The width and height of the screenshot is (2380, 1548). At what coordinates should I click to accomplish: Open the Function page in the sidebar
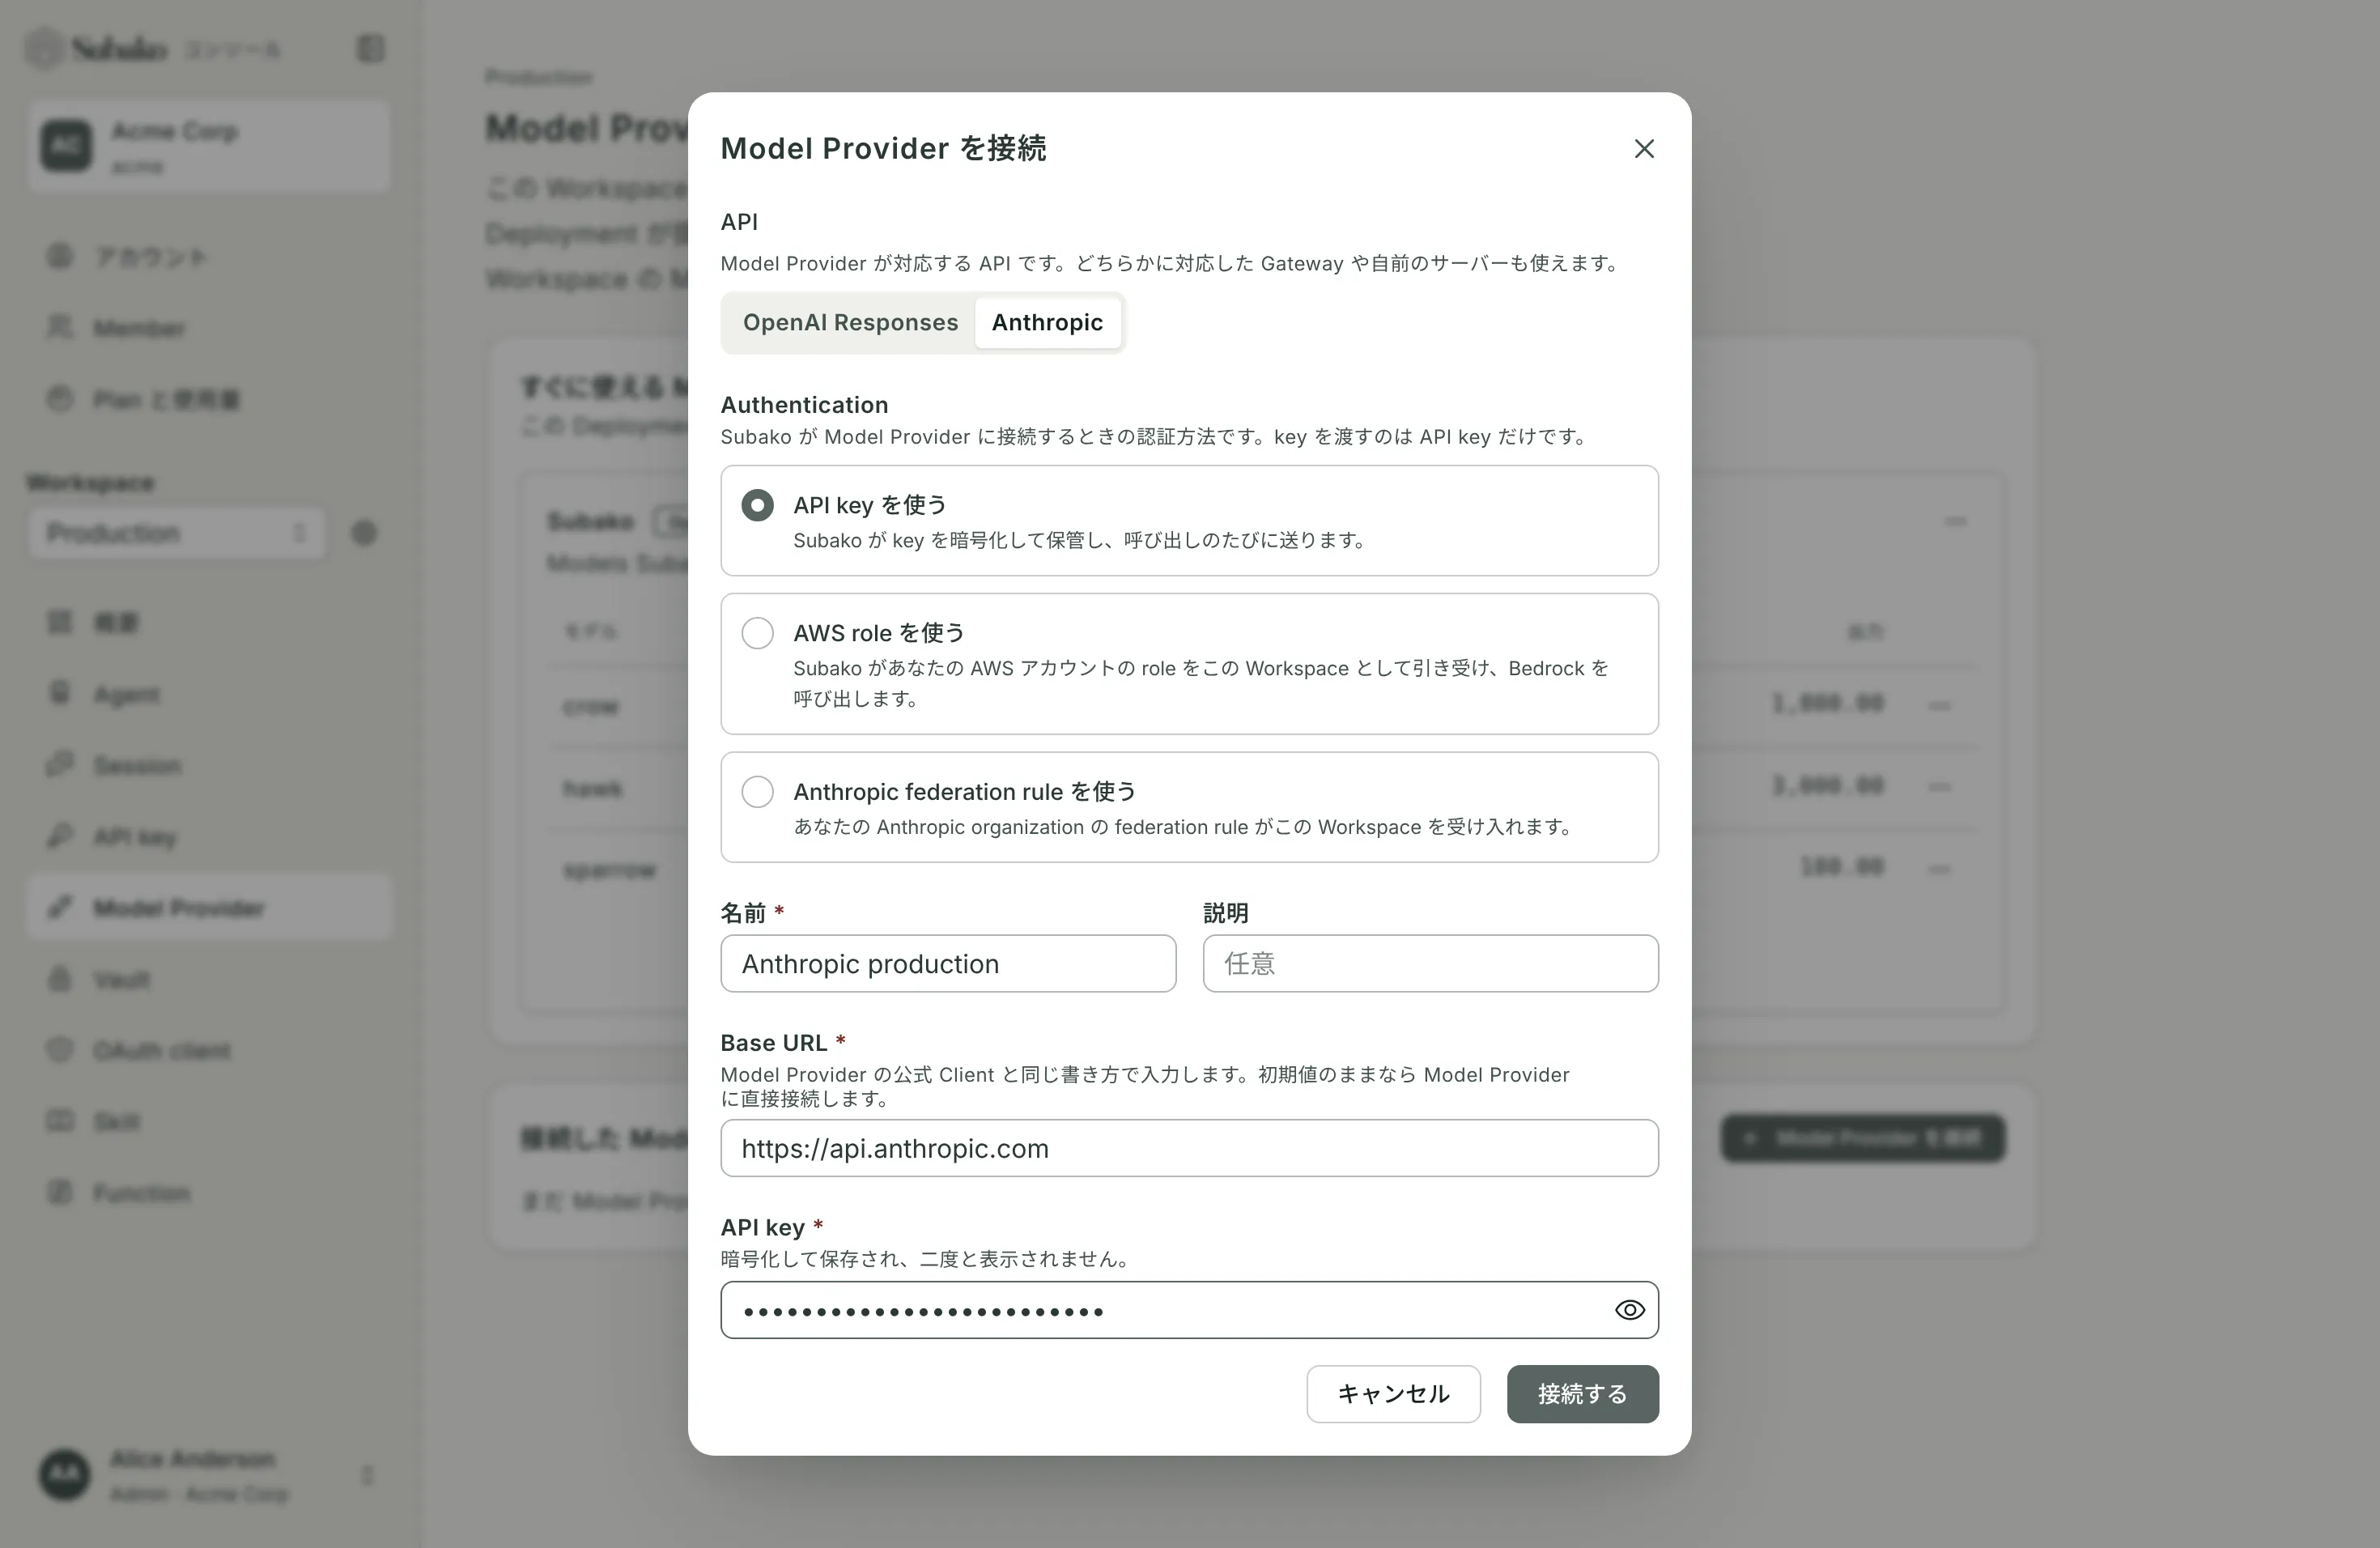click(209, 1193)
